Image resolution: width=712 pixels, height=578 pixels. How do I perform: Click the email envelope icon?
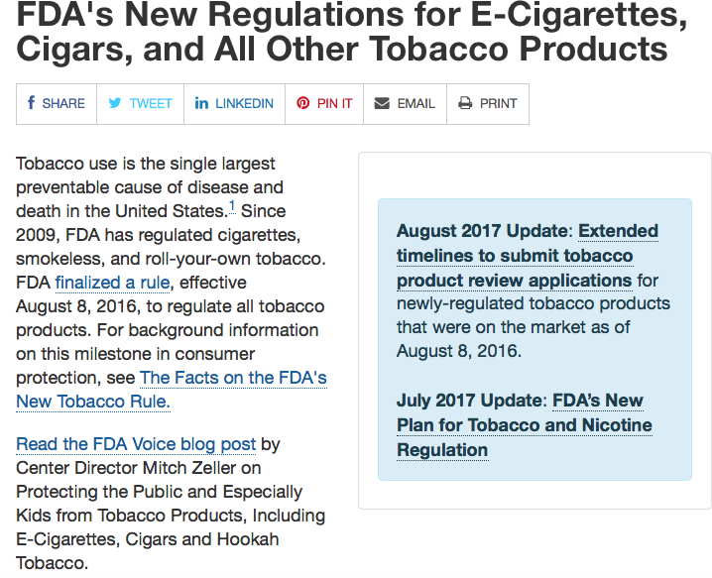point(382,103)
